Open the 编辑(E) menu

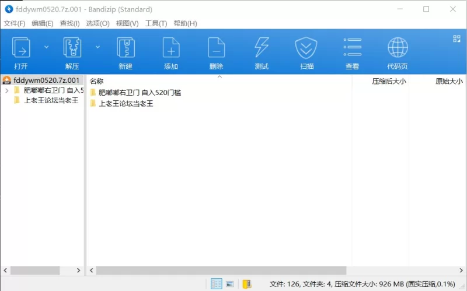point(42,23)
